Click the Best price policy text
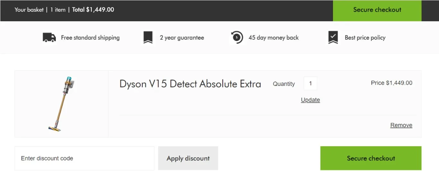439x171 pixels. 365,38
